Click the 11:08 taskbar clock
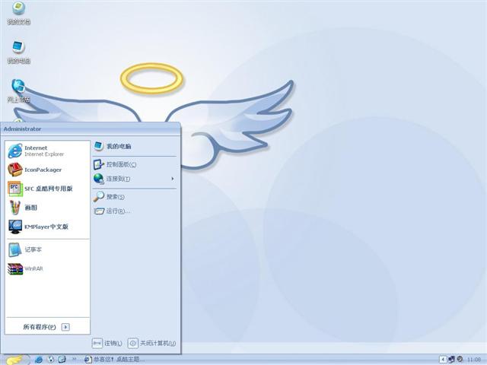This screenshot has width=487, height=365. point(474,360)
